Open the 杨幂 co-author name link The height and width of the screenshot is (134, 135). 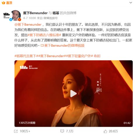click(x=56, y=13)
